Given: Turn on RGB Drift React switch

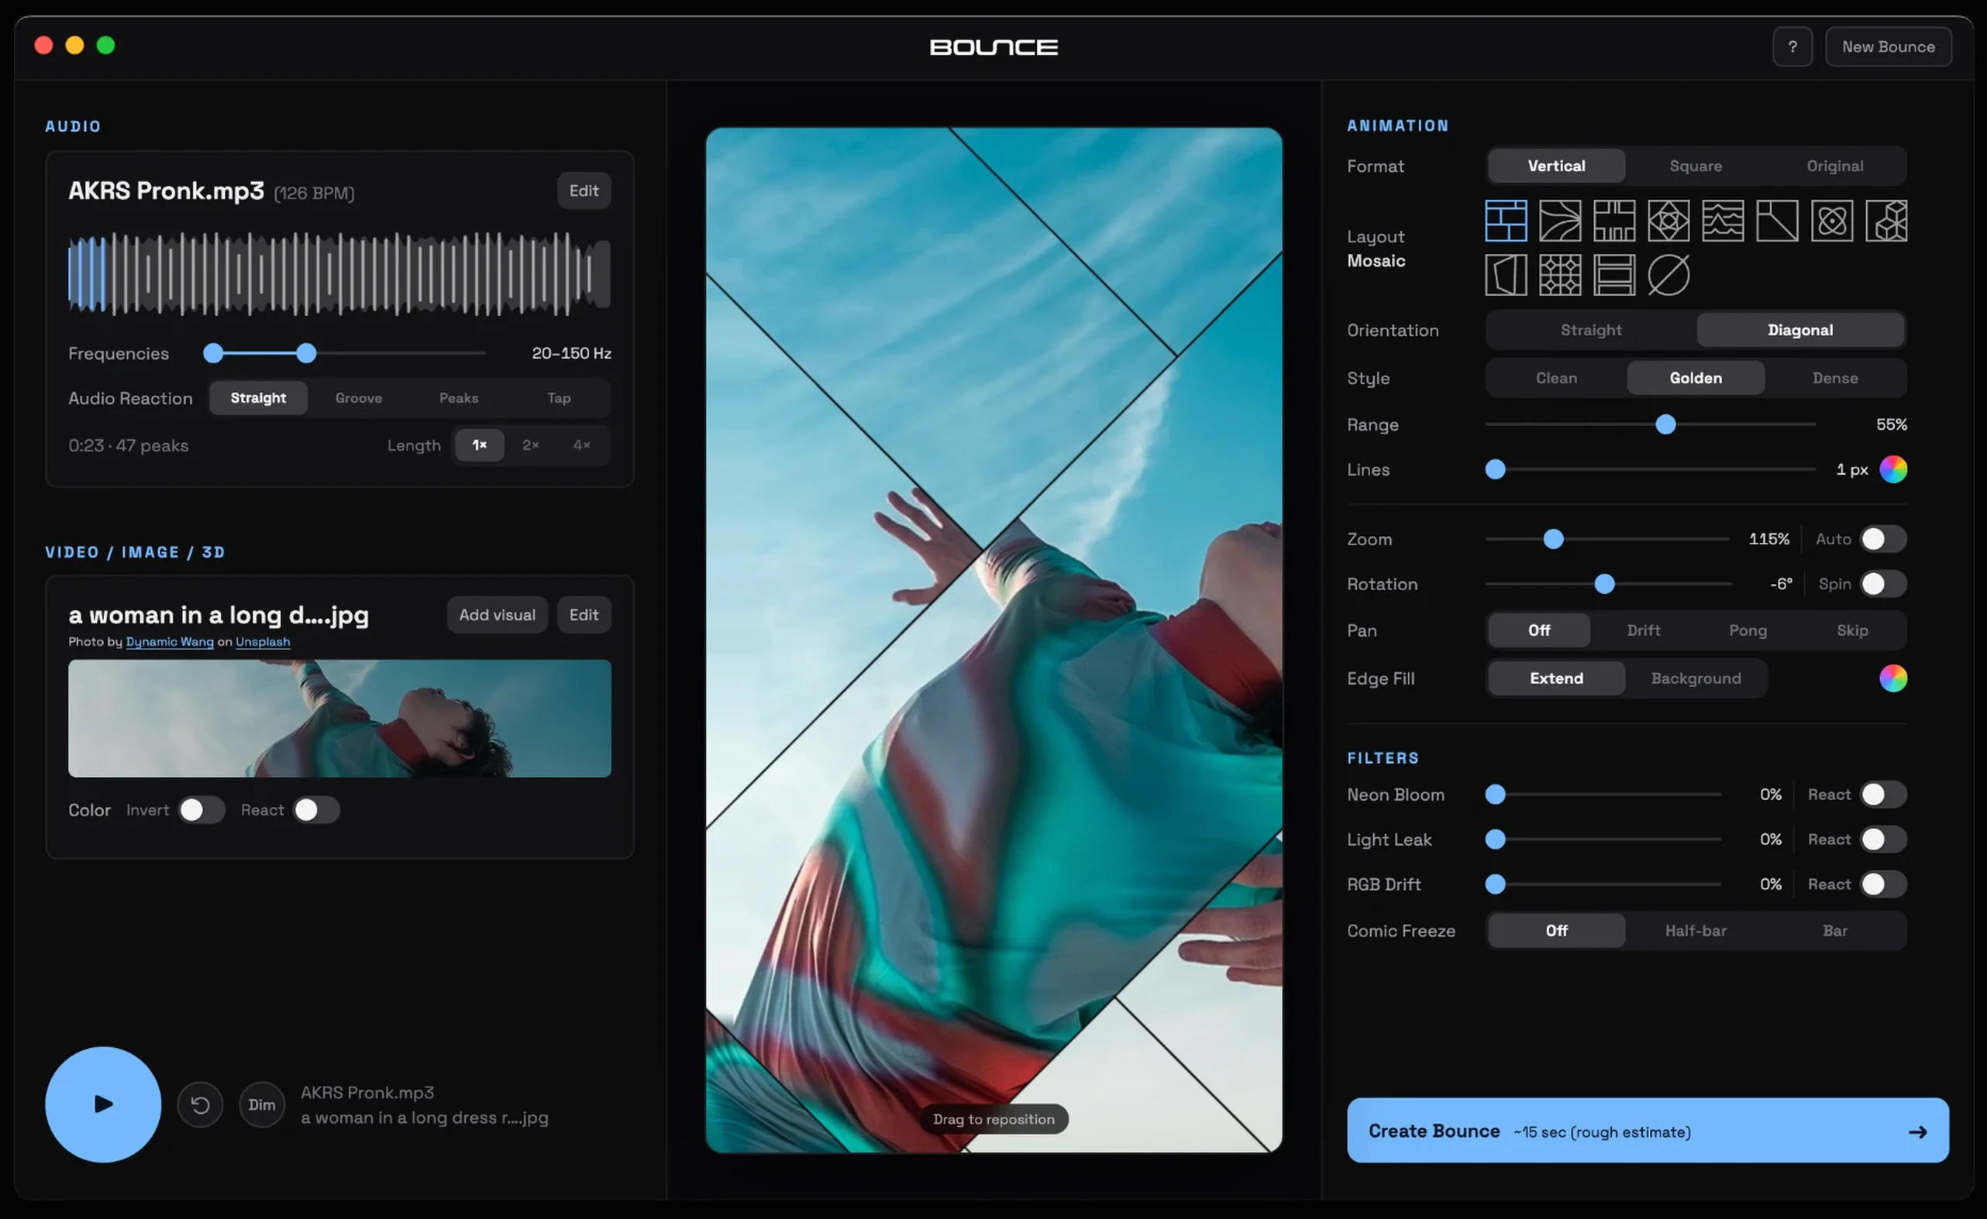Looking at the screenshot, I should pos(1884,884).
